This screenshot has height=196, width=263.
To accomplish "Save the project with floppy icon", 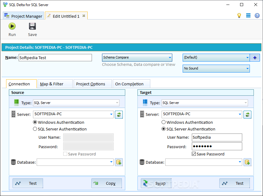I will point(32,30).
